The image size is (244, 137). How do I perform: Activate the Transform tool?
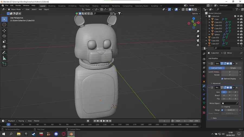point(4,47)
